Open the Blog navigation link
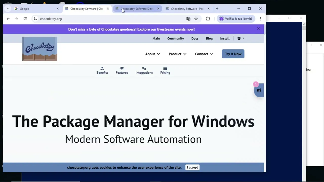 coord(209,38)
